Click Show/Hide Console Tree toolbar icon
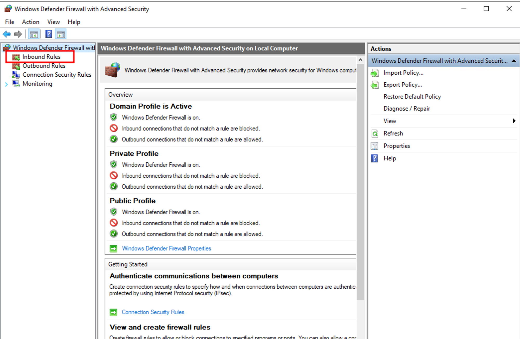This screenshot has height=339, width=520. coord(34,34)
